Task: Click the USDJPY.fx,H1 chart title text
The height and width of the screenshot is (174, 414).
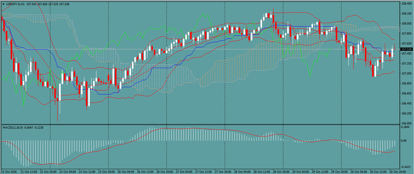Action: (15, 4)
